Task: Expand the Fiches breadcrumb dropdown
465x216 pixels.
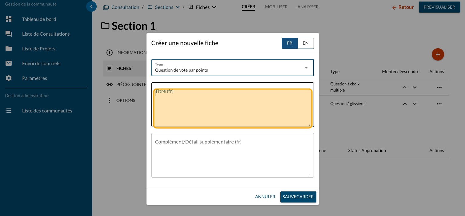Action: (214, 7)
